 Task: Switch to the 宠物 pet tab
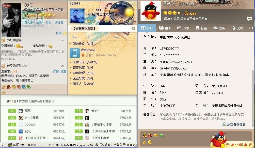coord(237,28)
